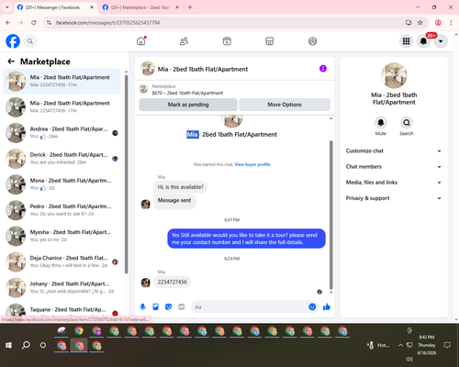Mute this chat with the bell icon
459x367 pixels.
(x=381, y=123)
